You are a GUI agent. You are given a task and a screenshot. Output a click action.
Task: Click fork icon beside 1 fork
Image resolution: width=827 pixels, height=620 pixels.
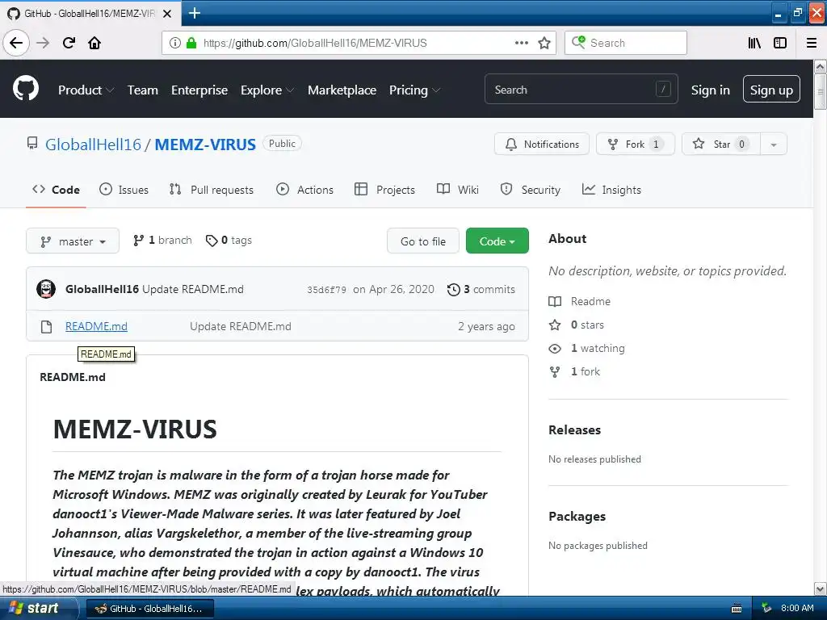555,371
